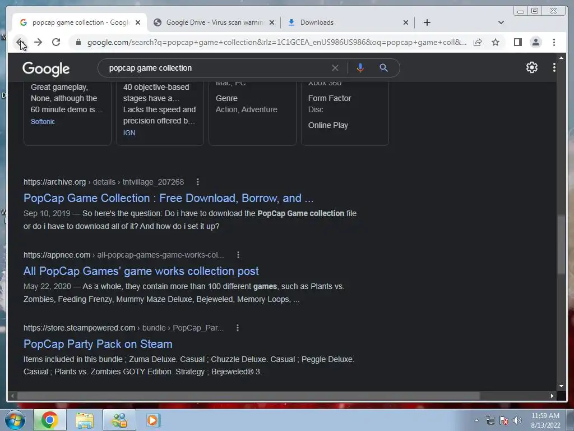Click the page's down scroll arrow

(x=561, y=386)
